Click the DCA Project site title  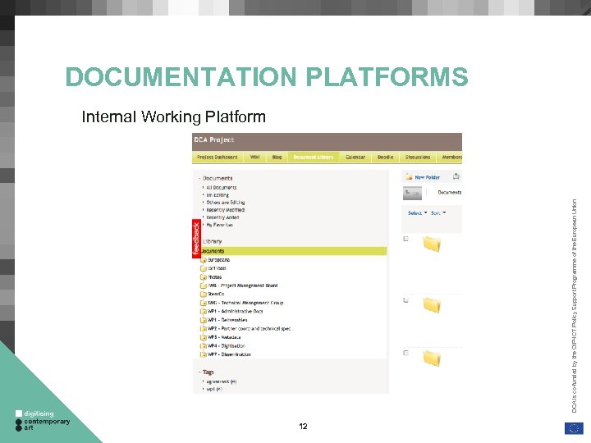pyautogui.click(x=213, y=139)
